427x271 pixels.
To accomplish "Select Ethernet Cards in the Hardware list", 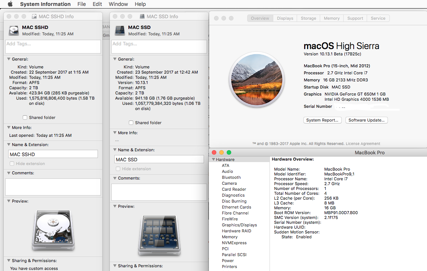I will coord(236,207).
